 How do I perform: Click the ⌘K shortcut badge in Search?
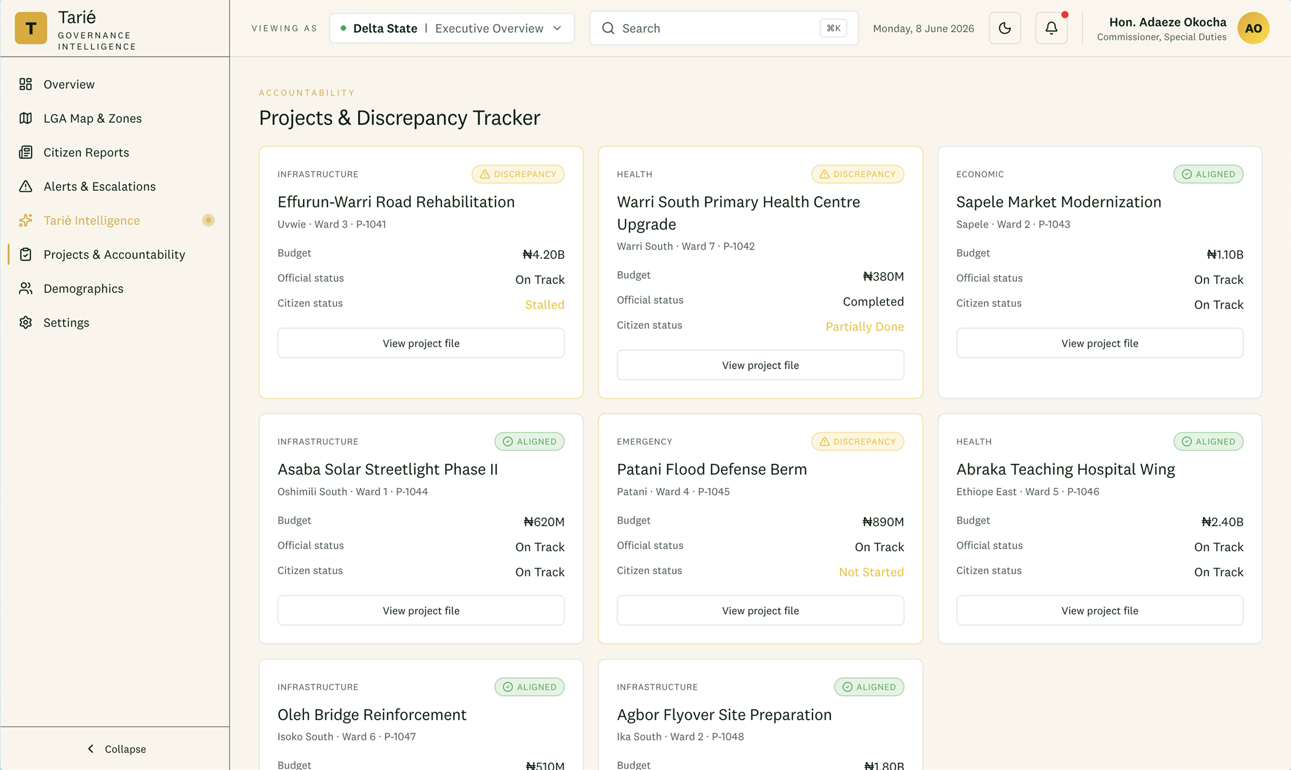click(833, 28)
